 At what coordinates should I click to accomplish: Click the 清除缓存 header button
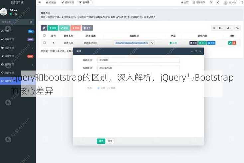(199, 2)
